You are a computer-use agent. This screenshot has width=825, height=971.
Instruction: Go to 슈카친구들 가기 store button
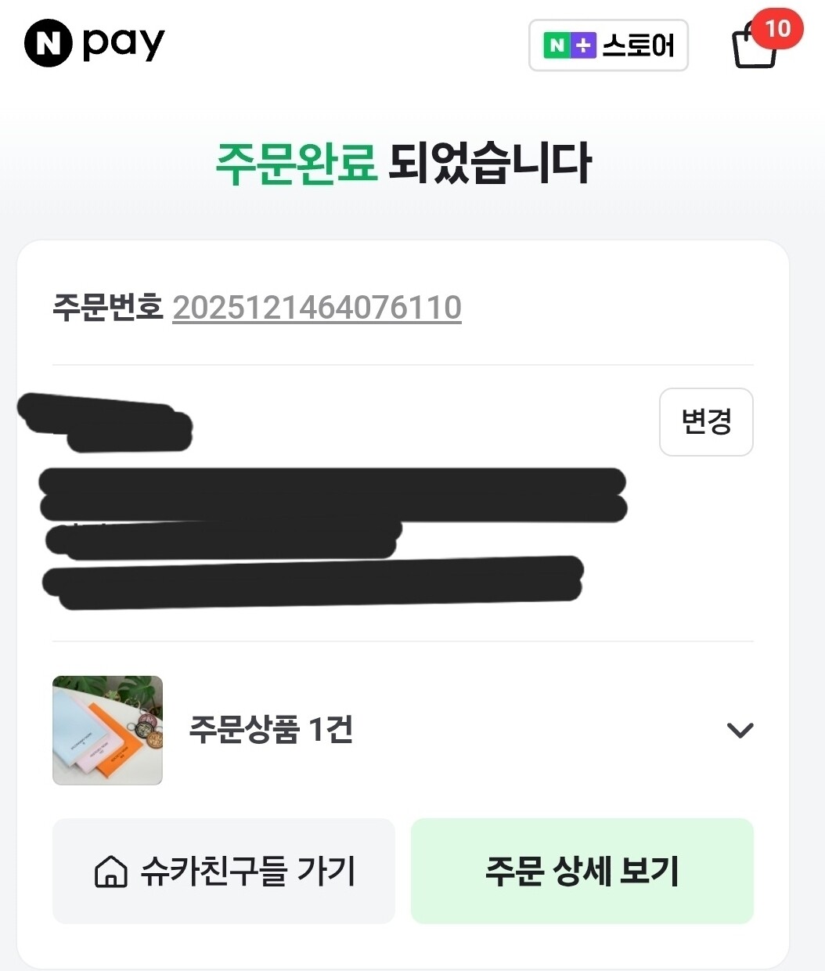point(224,871)
